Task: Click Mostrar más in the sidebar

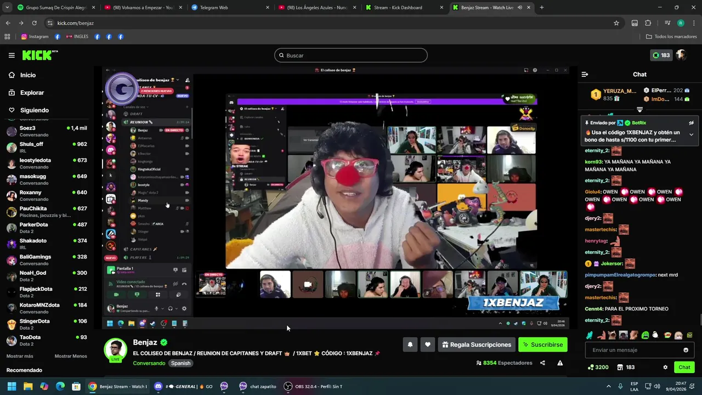Action: click(20, 356)
